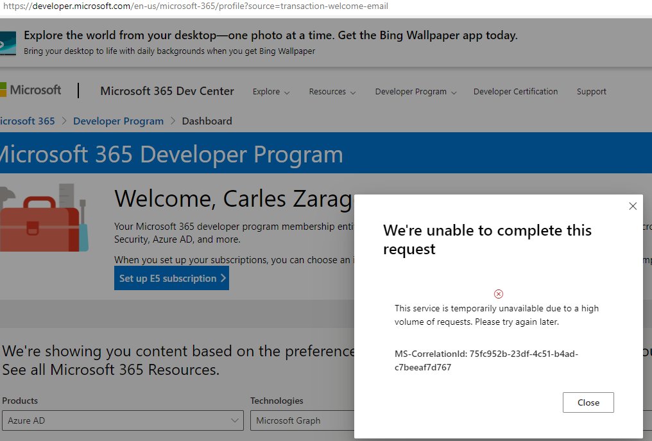Click the 'We're unable to complete this request' title
The image size is (652, 441).
(487, 239)
